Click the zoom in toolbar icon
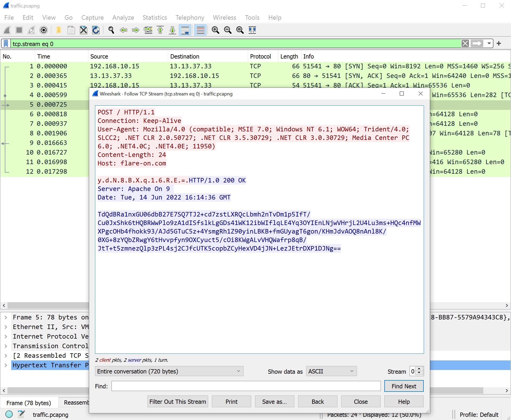Screen dimensions: 511x420 (x=215, y=30)
